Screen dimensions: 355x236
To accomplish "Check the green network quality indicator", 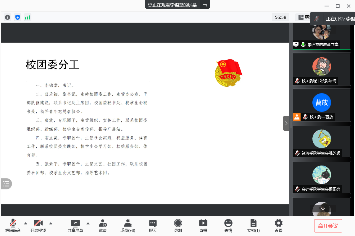I will [28, 17].
